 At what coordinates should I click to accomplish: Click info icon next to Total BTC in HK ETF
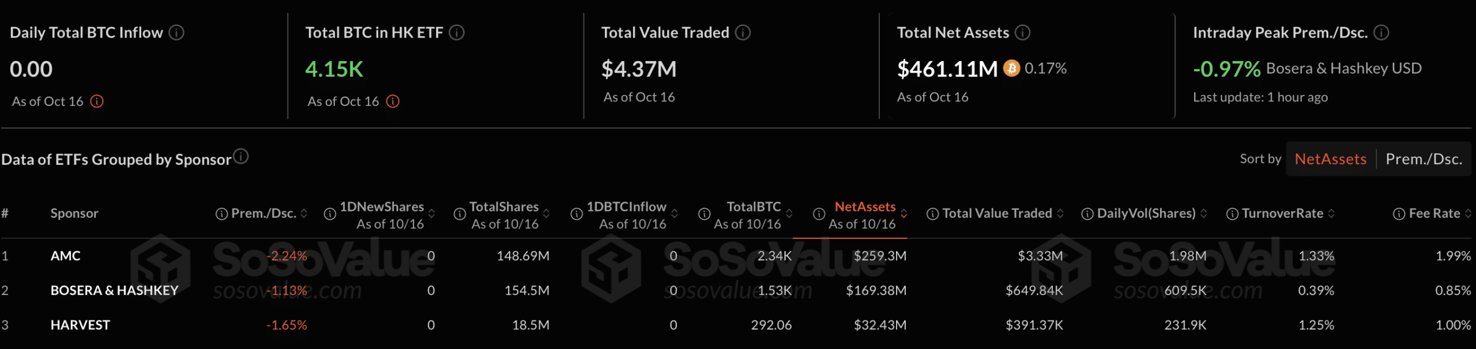click(x=457, y=33)
